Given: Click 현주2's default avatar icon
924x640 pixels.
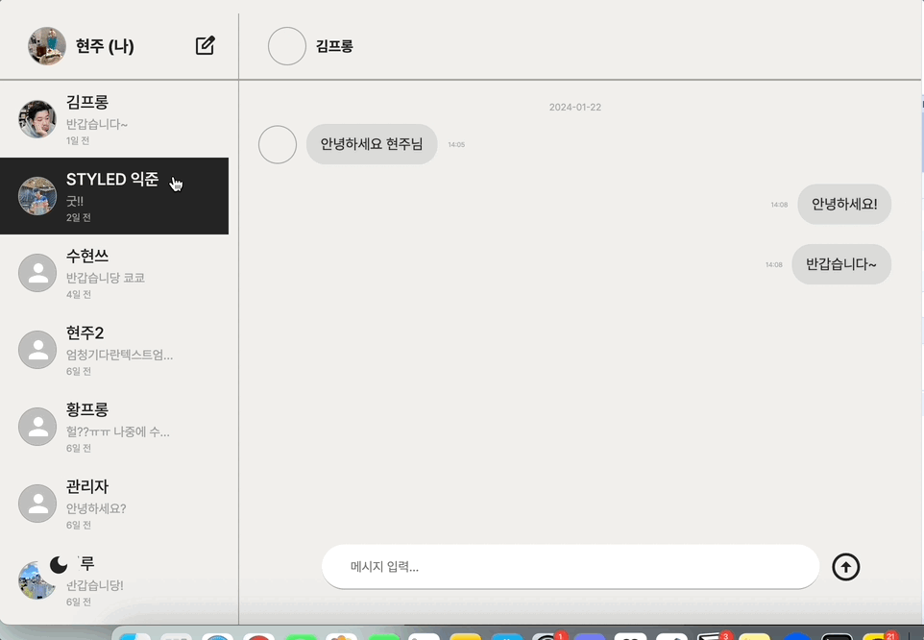Looking at the screenshot, I should tap(37, 350).
